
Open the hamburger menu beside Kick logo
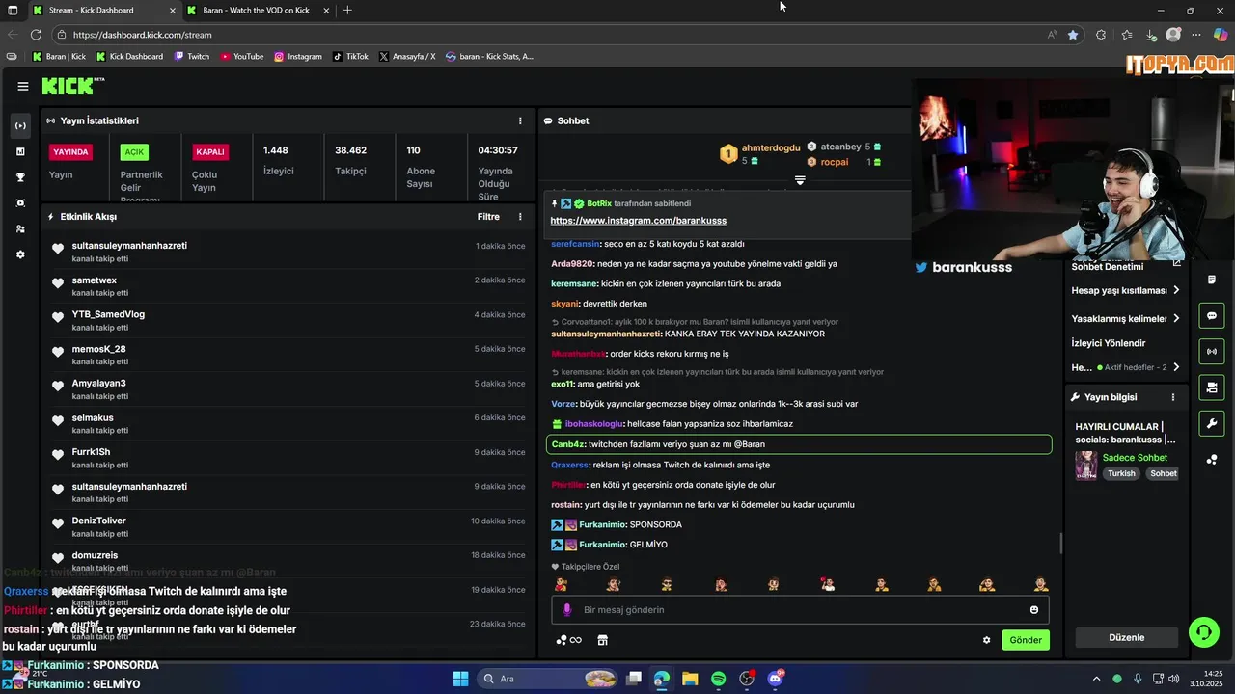click(x=23, y=86)
